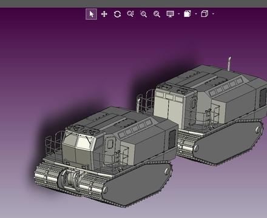Select the exhaust pipe on the rear vehicle
The height and width of the screenshot is (218, 267).
[x=229, y=64]
